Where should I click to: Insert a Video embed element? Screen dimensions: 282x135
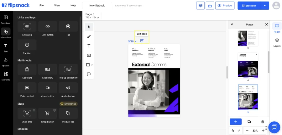pos(27,88)
